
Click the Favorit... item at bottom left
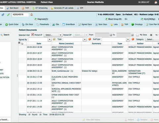pyautogui.click(x=4, y=120)
